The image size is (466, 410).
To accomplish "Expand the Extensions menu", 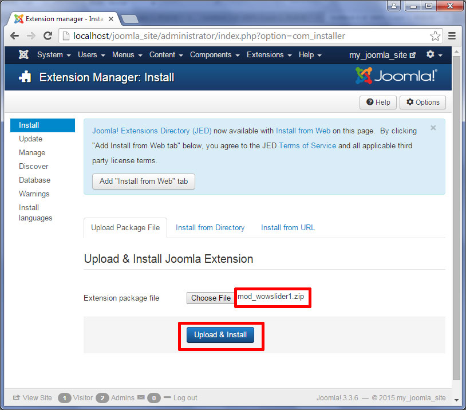I will (x=269, y=55).
